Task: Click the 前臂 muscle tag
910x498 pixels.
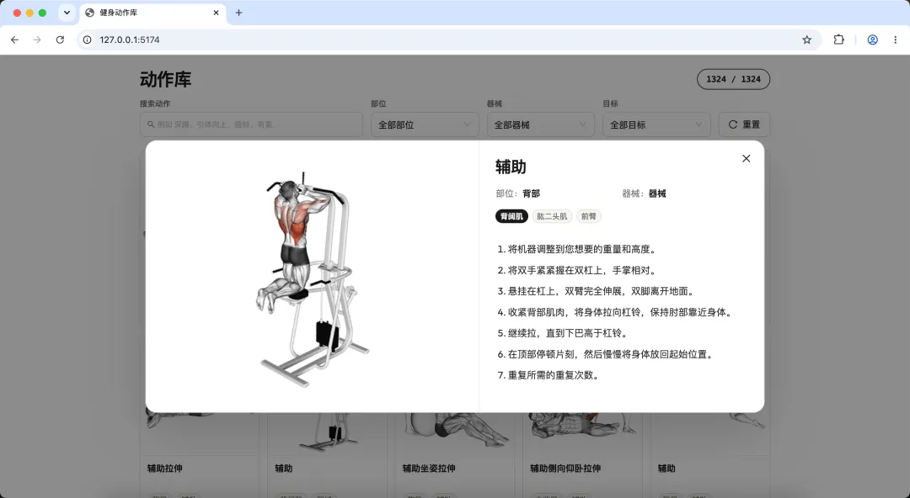Action: pyautogui.click(x=588, y=216)
